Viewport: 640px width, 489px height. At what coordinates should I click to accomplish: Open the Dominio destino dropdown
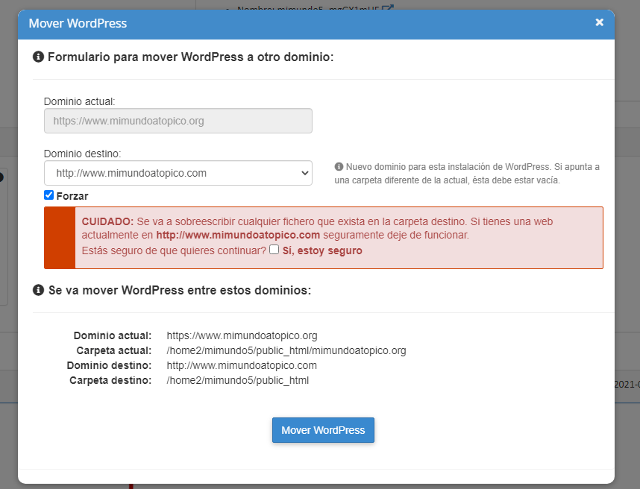[x=178, y=173]
